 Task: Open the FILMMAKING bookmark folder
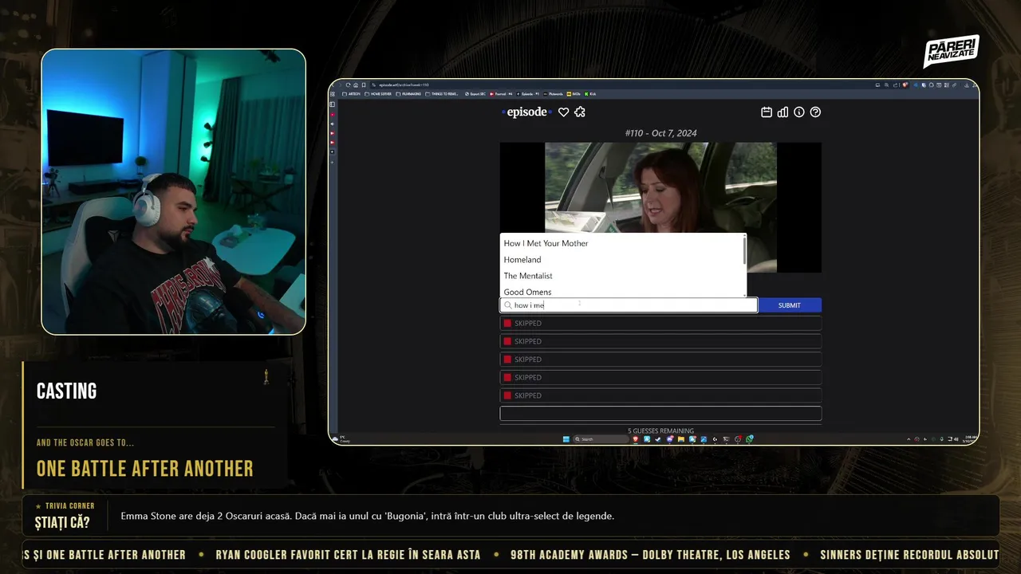(408, 94)
